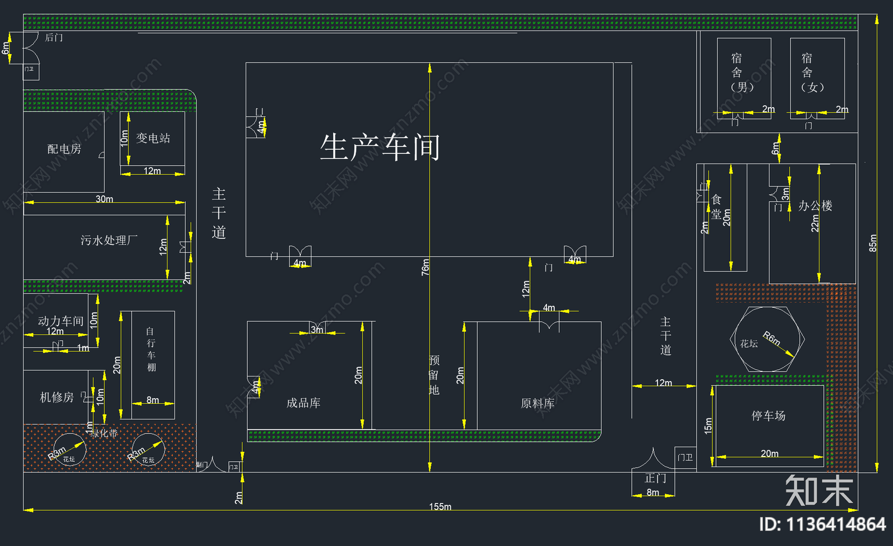Viewport: 893px width, 546px height.
Task: Select the 机修房 label
Action: click(x=57, y=397)
